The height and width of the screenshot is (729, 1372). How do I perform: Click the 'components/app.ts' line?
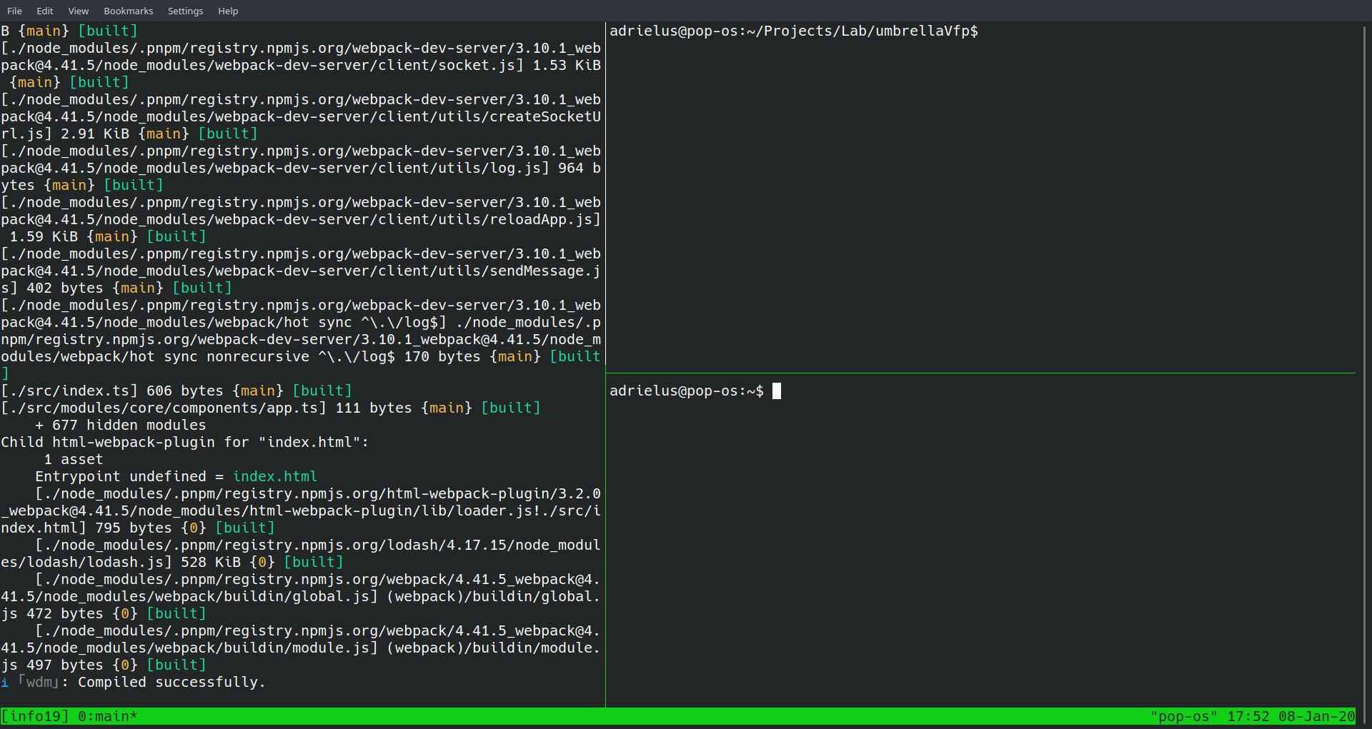pos(271,408)
